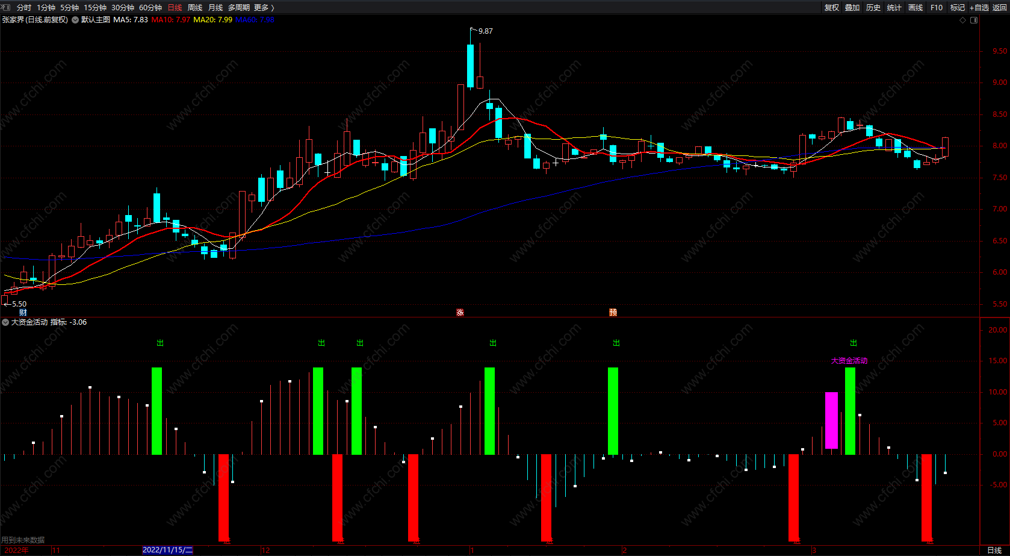Image resolution: width=1010 pixels, height=556 pixels.
Task: Click the 20.00 sub-chart axis label
Action: pyautogui.click(x=998, y=330)
